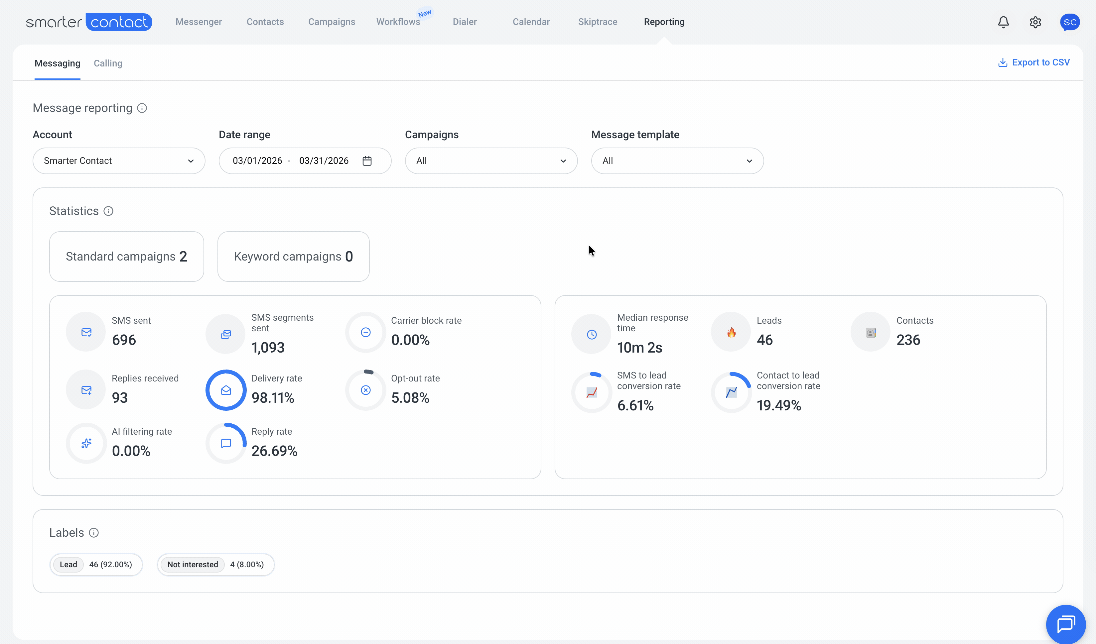Click the Statistics info icon
The height and width of the screenshot is (644, 1096).
tap(108, 211)
